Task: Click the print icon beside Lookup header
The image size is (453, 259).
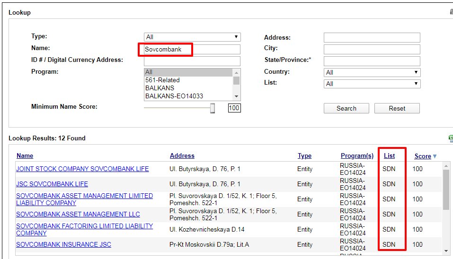Action: pyautogui.click(x=451, y=12)
